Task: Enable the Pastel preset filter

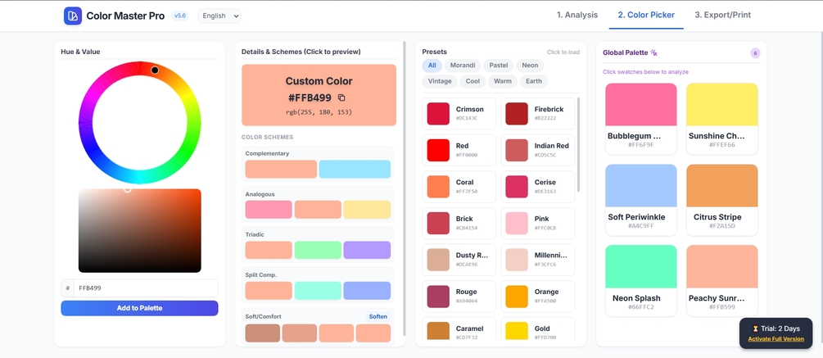Action: tap(498, 66)
